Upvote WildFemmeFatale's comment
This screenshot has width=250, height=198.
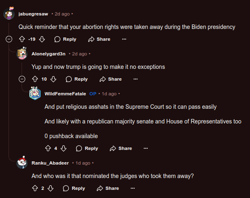click(x=48, y=148)
